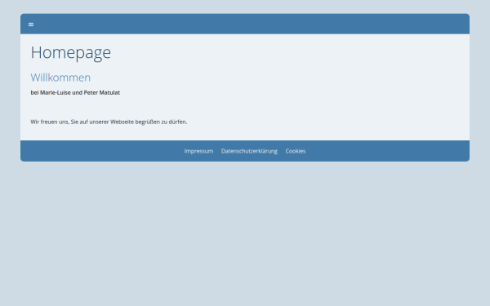
Task: Click the Willkommen subheading
Action: point(60,78)
